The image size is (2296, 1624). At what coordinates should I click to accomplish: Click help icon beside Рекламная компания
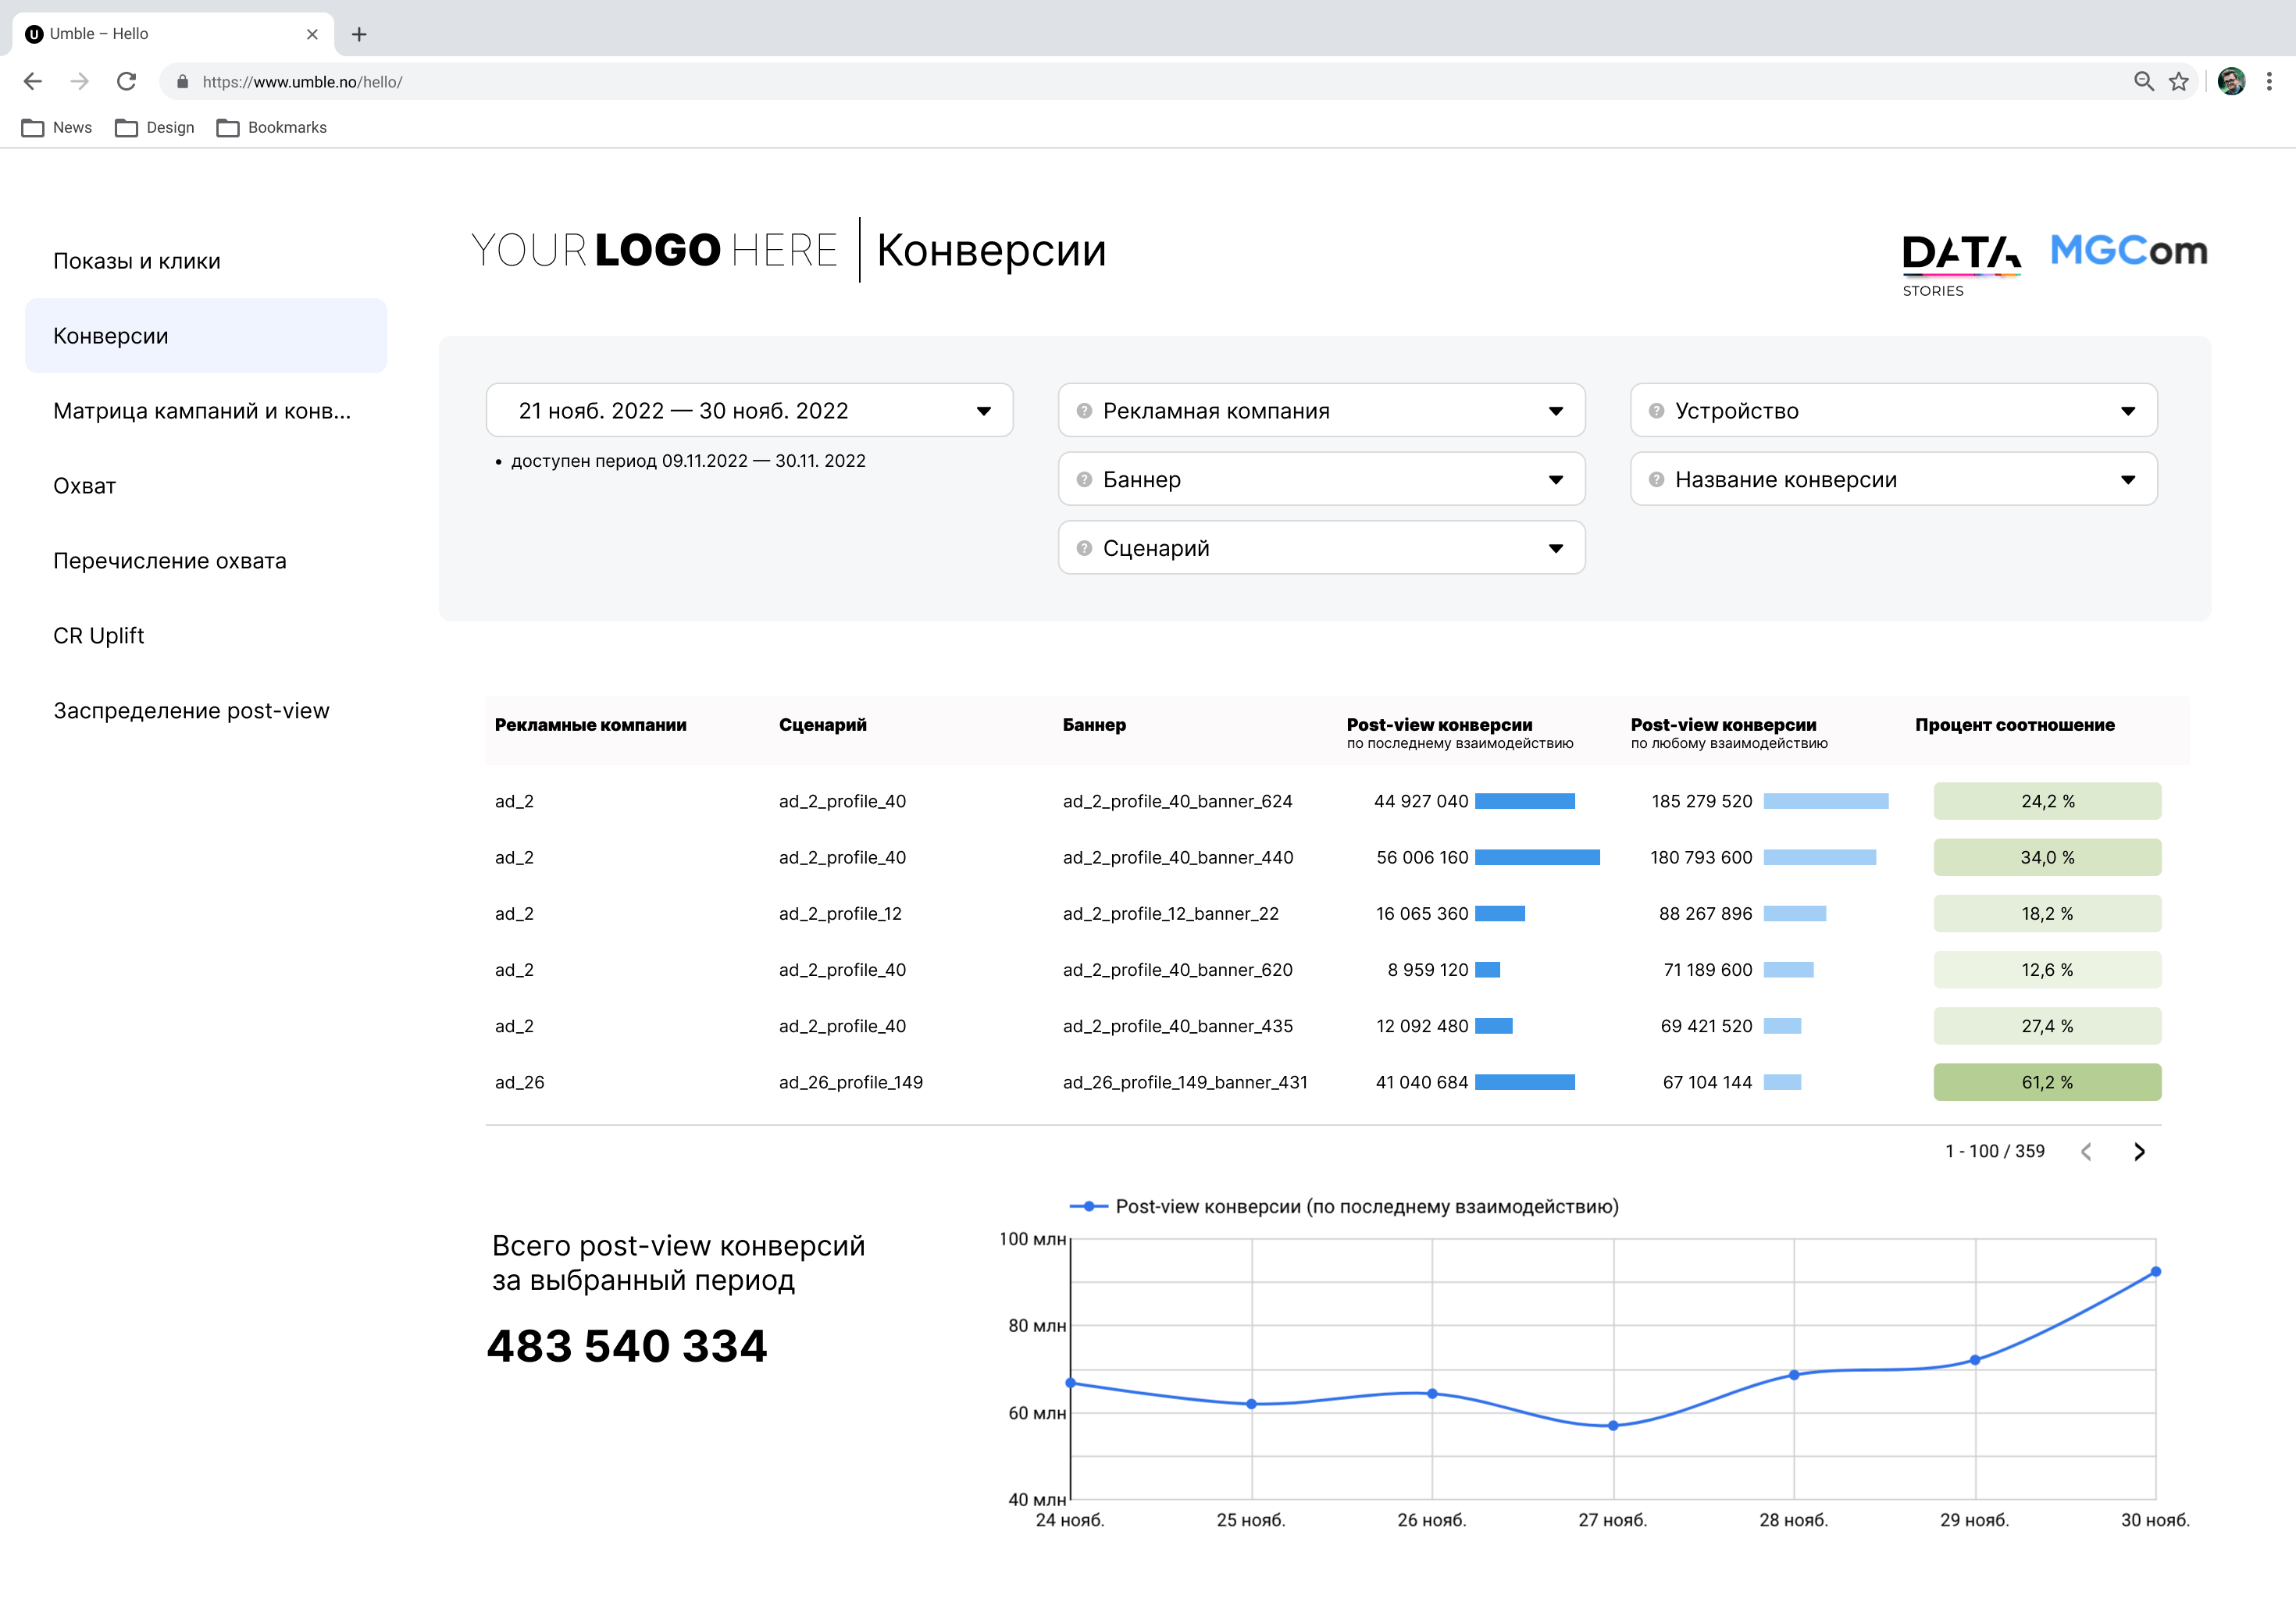coord(1084,411)
